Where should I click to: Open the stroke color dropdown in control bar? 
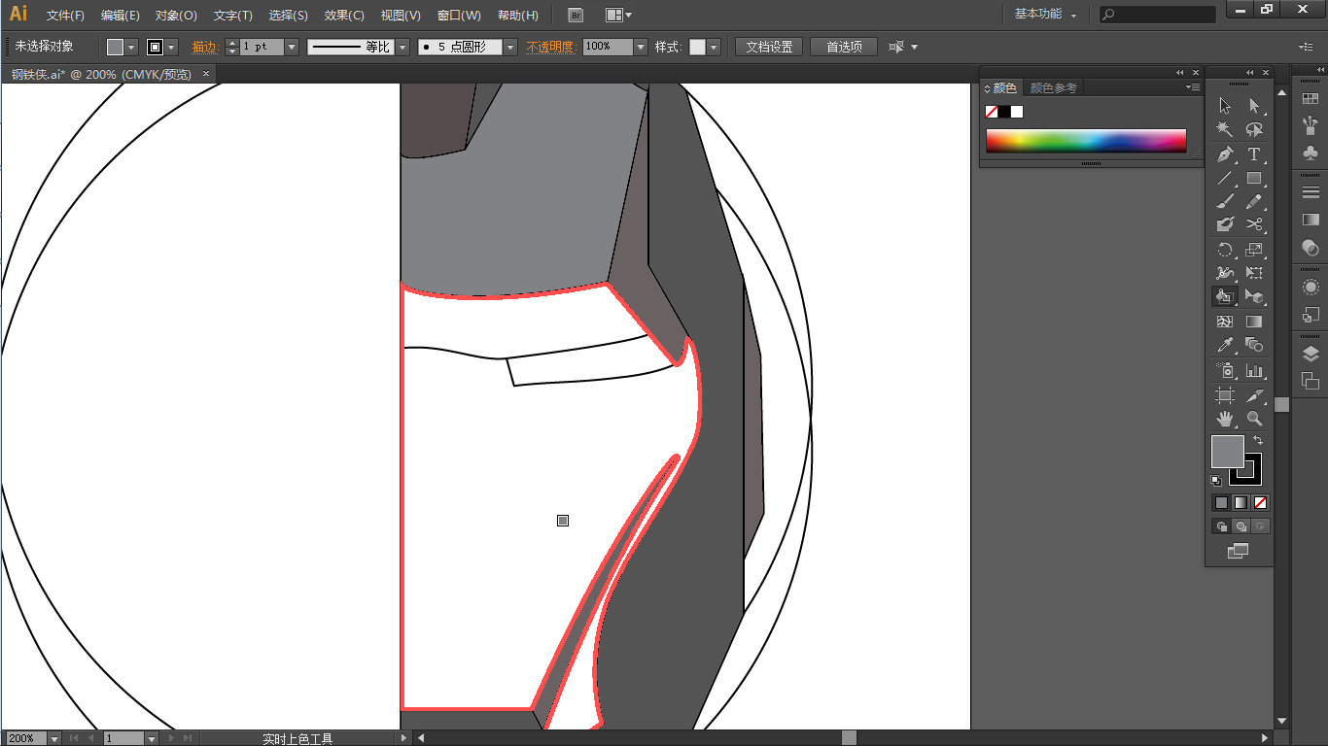172,47
